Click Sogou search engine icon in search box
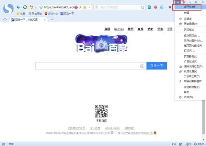Image resolution: width=206 pixels, height=146 pixels. pos(96,7)
